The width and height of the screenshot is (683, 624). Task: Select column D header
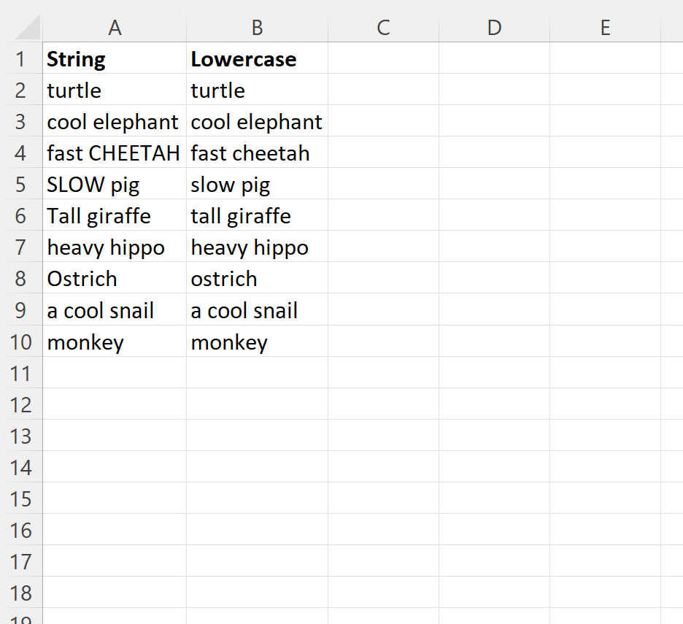click(494, 28)
